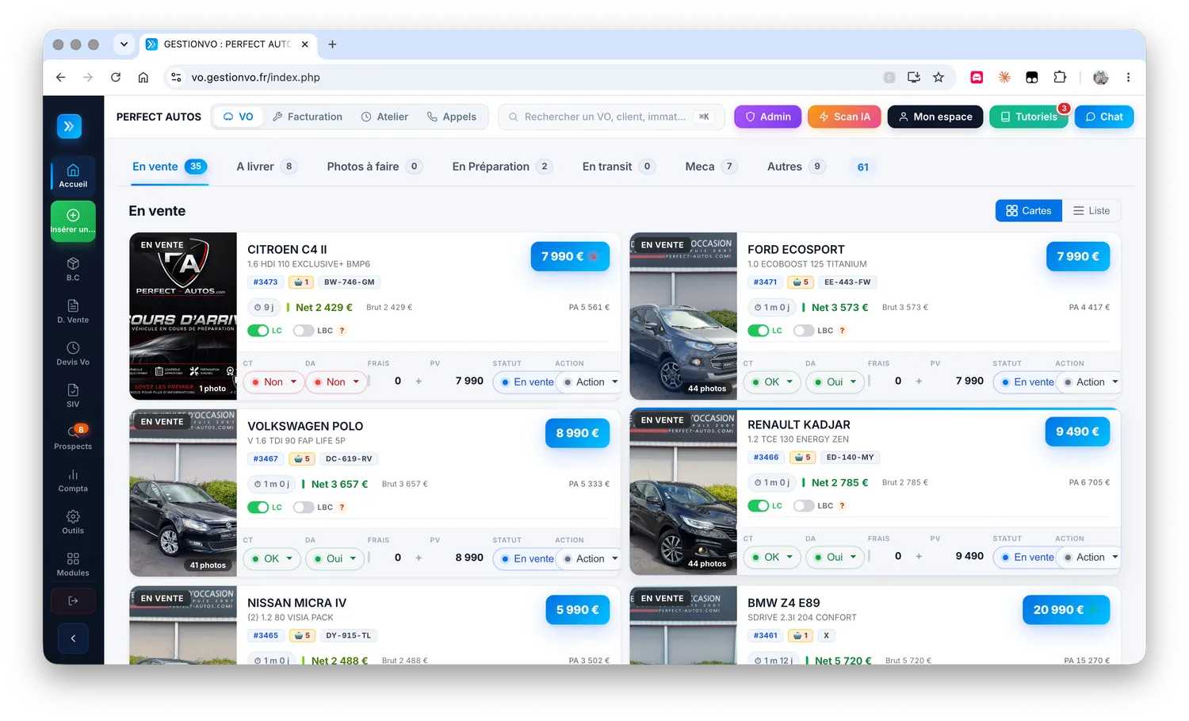Collapse the sidebar with the chevron button
Screen dimensions: 1189x721
(x=73, y=638)
